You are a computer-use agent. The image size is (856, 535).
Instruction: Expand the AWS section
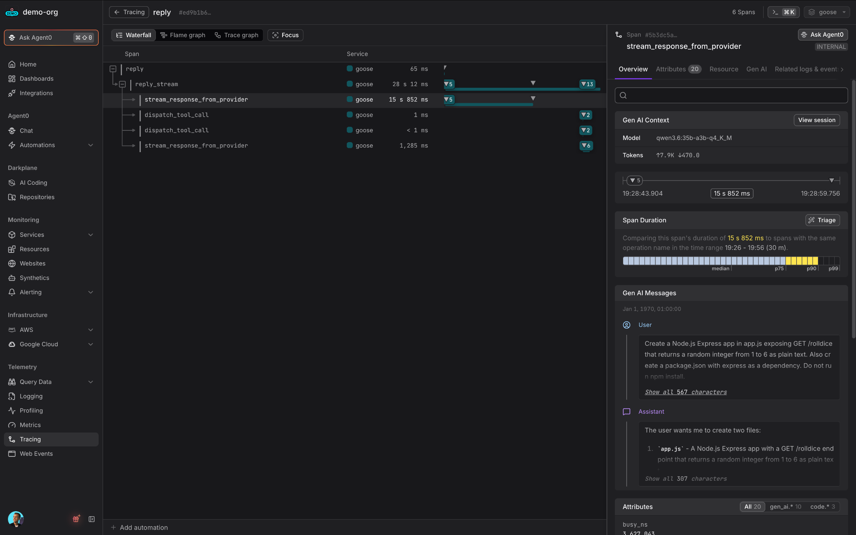(x=91, y=330)
